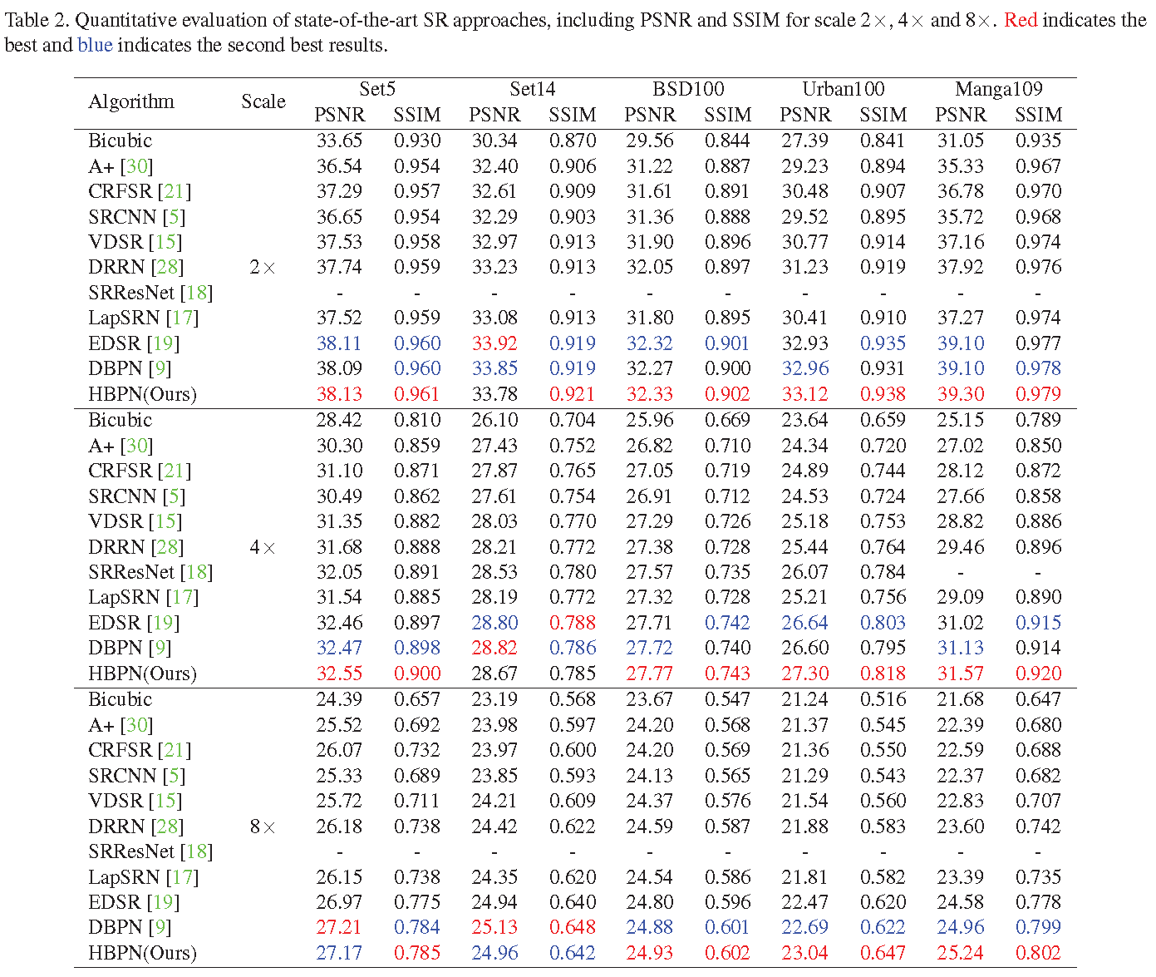Click the blue word "blue" in the caption

[x=95, y=44]
